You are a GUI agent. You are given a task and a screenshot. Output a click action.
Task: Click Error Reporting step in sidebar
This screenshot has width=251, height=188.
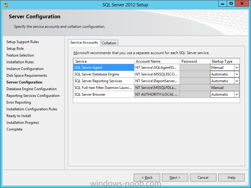click(19, 102)
